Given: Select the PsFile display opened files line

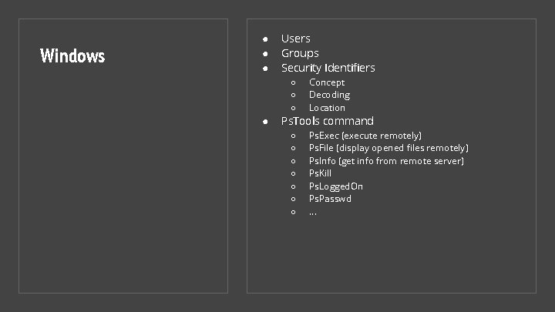Looking at the screenshot, I should pos(388,148).
